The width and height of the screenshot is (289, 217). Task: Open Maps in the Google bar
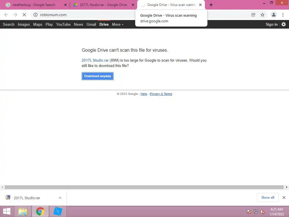tap(38, 24)
